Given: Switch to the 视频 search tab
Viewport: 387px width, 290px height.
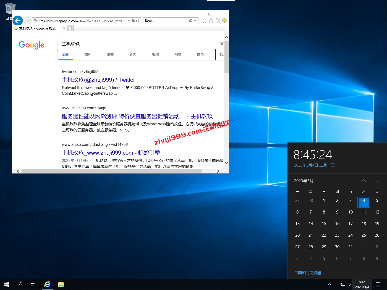Looking at the screenshot, I should (x=155, y=54).
